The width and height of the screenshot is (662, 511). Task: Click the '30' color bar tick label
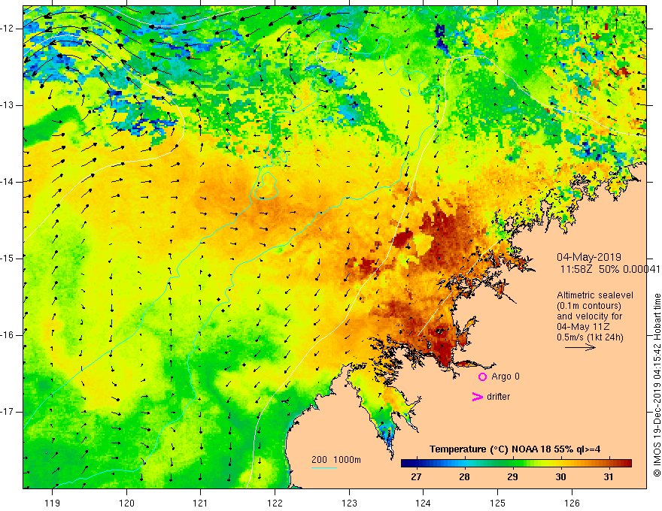[x=560, y=477]
